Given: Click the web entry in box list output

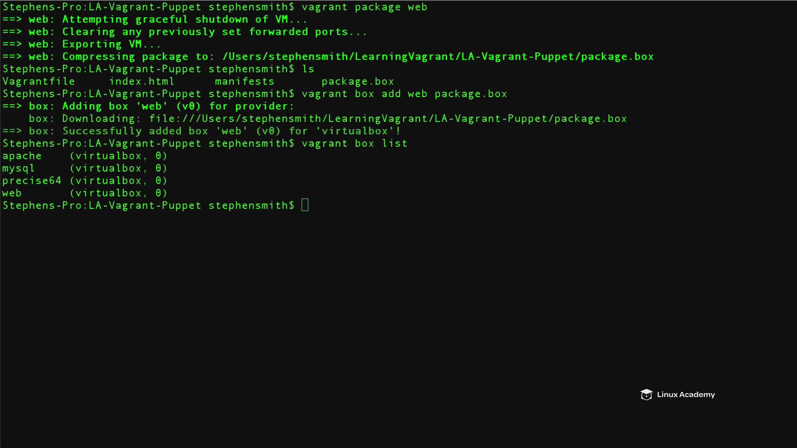Looking at the screenshot, I should [x=12, y=193].
